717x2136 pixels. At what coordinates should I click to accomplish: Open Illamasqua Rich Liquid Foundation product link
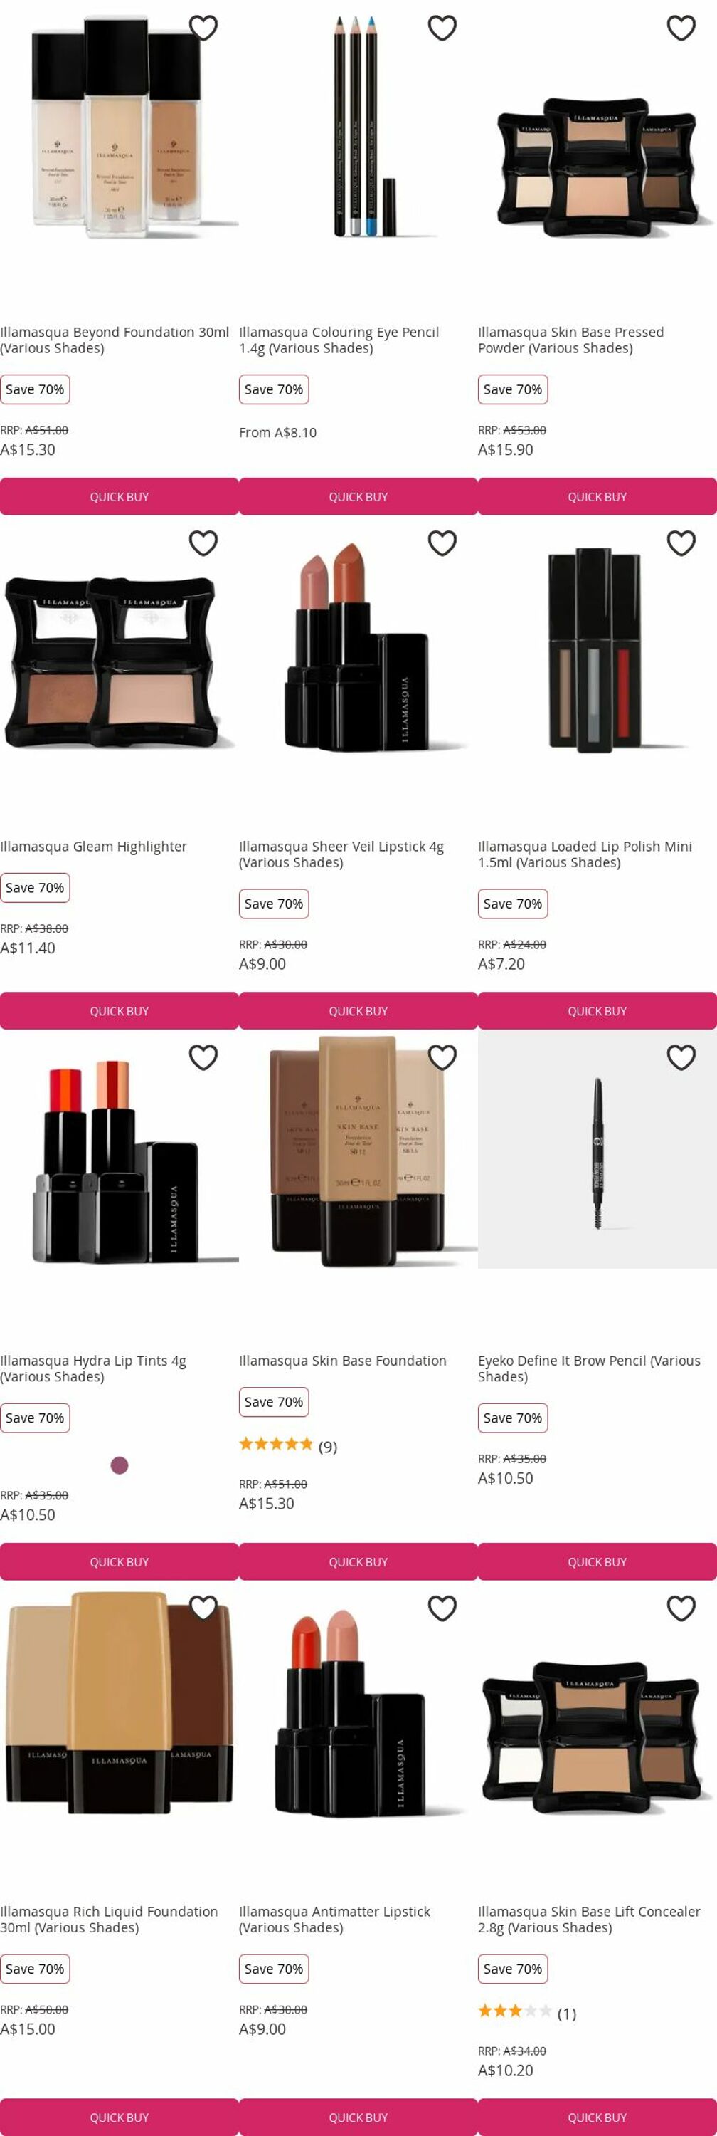click(x=108, y=1919)
